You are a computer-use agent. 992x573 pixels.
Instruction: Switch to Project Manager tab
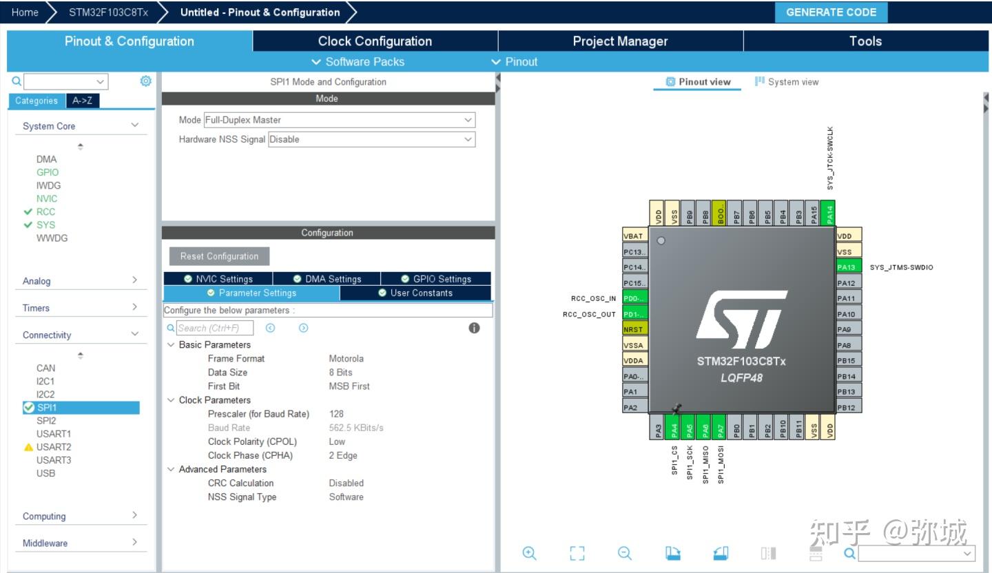coord(620,41)
